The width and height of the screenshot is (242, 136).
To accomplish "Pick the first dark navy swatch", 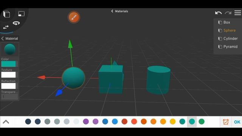I will click(x=28, y=122).
